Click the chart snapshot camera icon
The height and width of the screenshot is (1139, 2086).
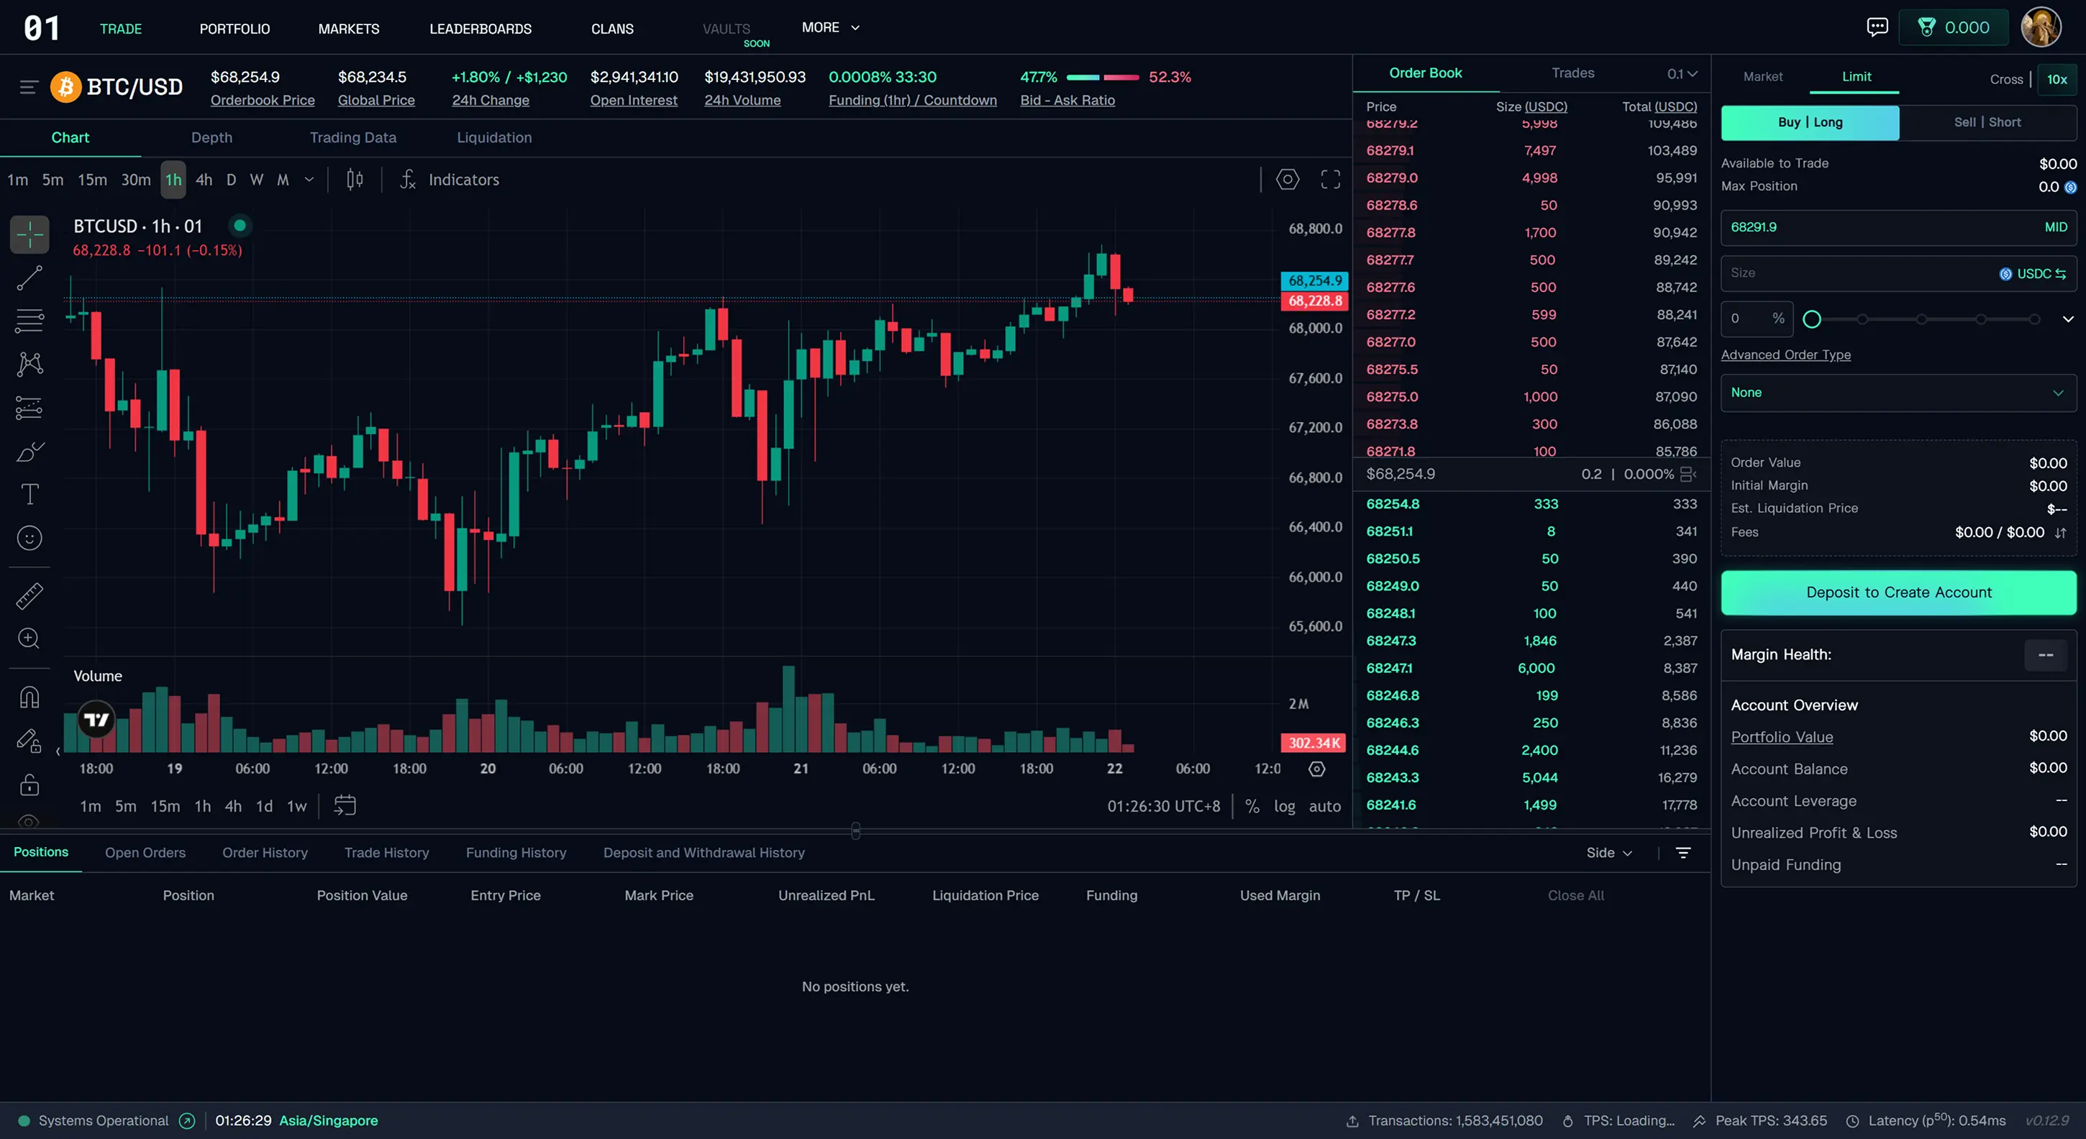tap(1287, 180)
